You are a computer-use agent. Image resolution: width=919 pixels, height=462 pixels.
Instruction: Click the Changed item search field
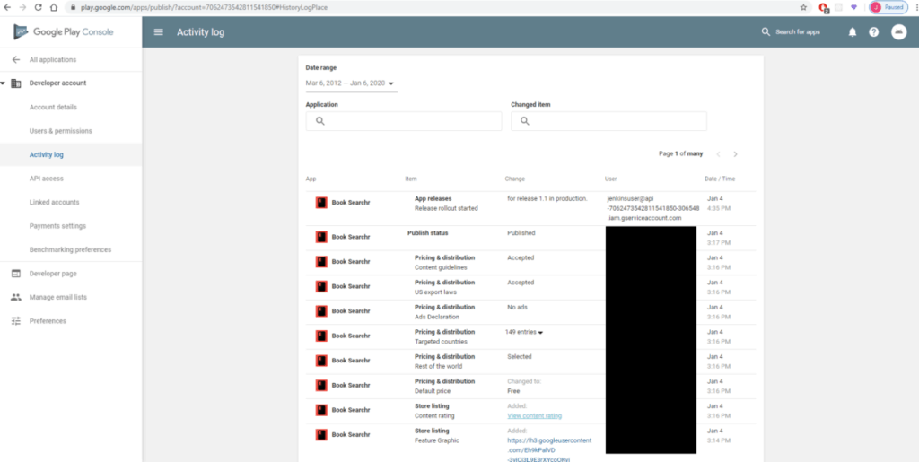608,121
